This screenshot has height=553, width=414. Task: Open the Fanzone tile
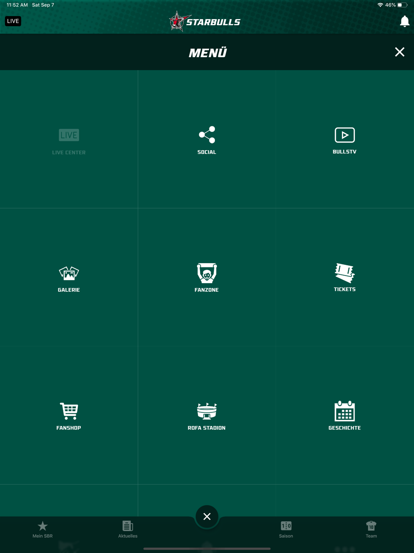tap(207, 277)
